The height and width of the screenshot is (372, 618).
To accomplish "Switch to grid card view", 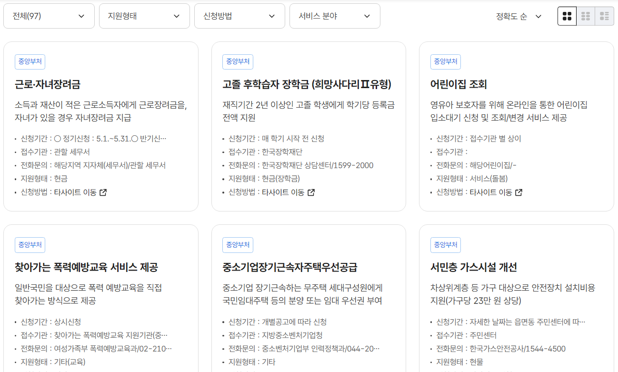I will click(x=567, y=16).
